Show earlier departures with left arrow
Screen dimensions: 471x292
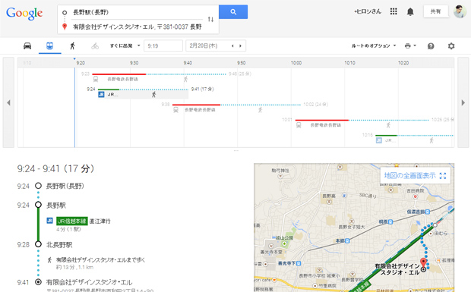click(x=8, y=102)
